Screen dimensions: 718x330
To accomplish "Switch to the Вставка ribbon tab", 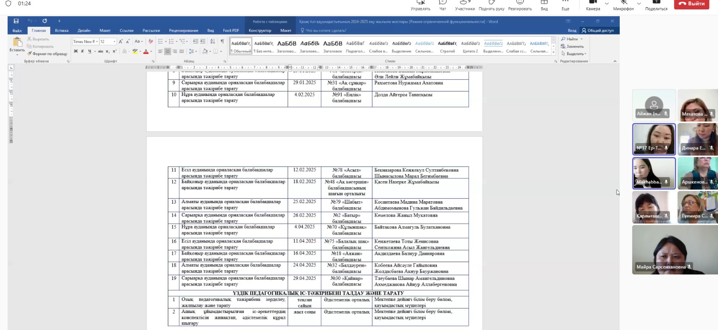I will point(61,30).
